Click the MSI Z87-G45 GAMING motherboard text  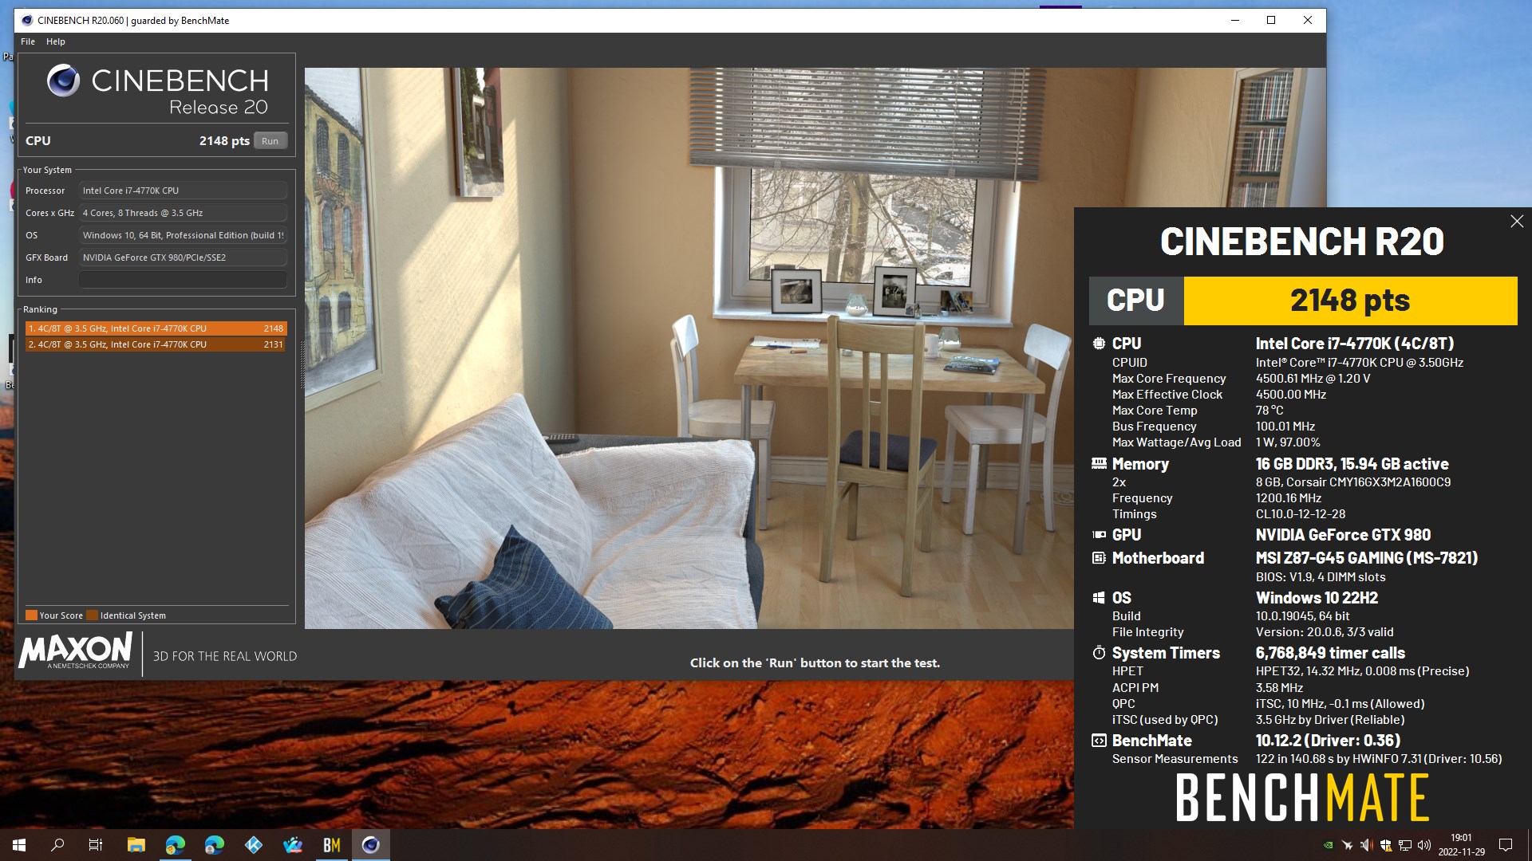[x=1367, y=558]
